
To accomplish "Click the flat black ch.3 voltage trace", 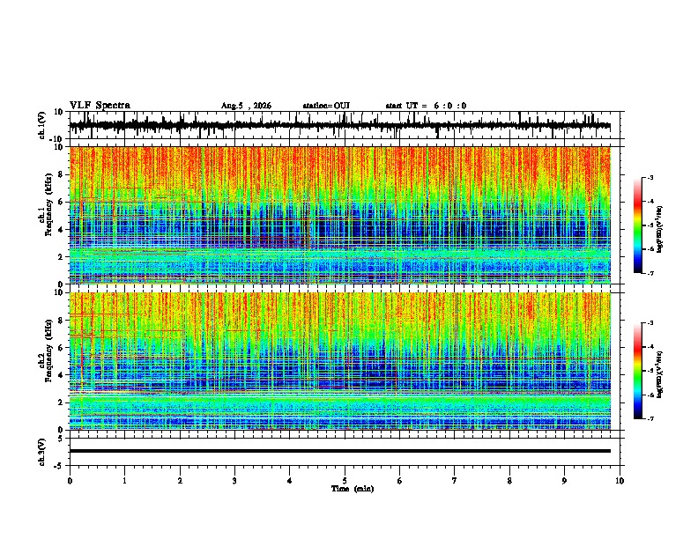I will (x=340, y=451).
